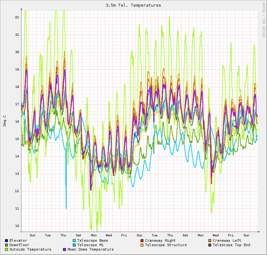Click the RRDTOOL / TOBI OETIKER watermark
Viewport: 267px width, 255px height.
click(264, 20)
